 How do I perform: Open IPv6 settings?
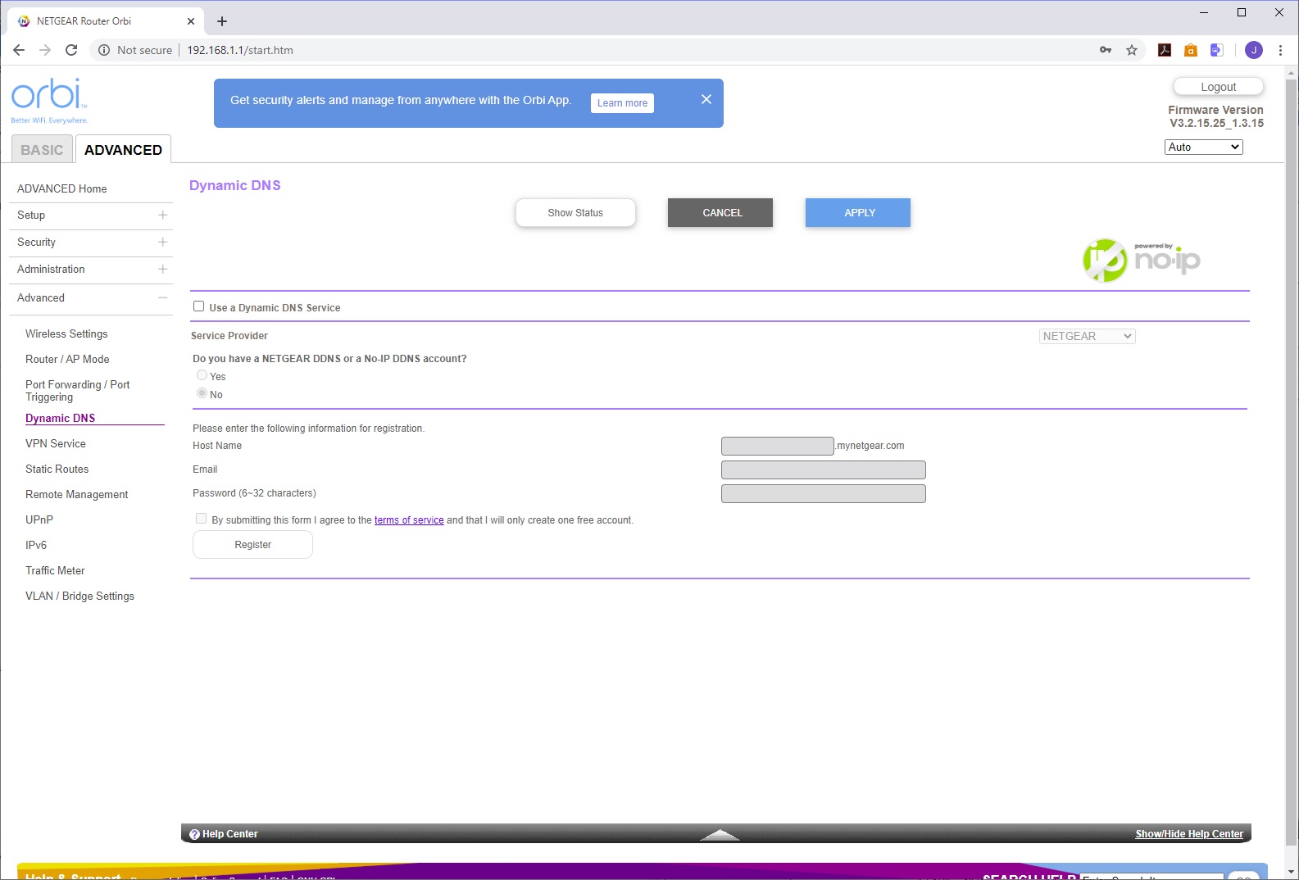(x=36, y=545)
